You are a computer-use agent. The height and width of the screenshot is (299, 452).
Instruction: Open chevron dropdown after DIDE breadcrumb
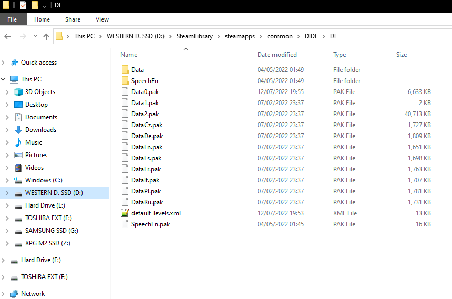pyautogui.click(x=324, y=36)
